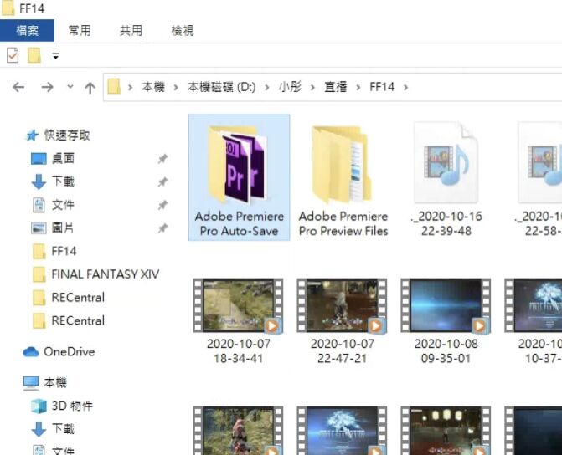Expand chevron after 本機磁碟 (D:) breadcrumb
Viewport: 562px width, 455px height.
[267, 87]
